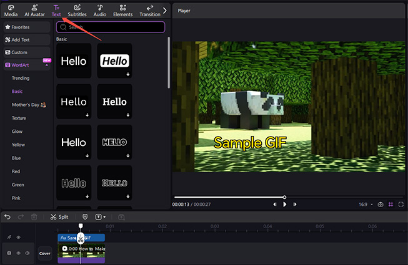Toggle video track lock icon

(x=9, y=253)
